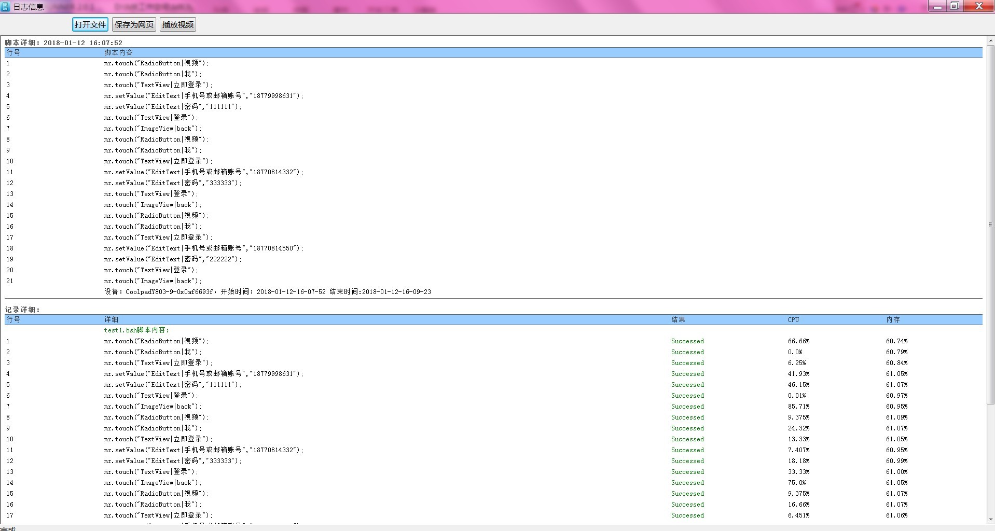Select script line with password 333333 in top table

(x=173, y=183)
